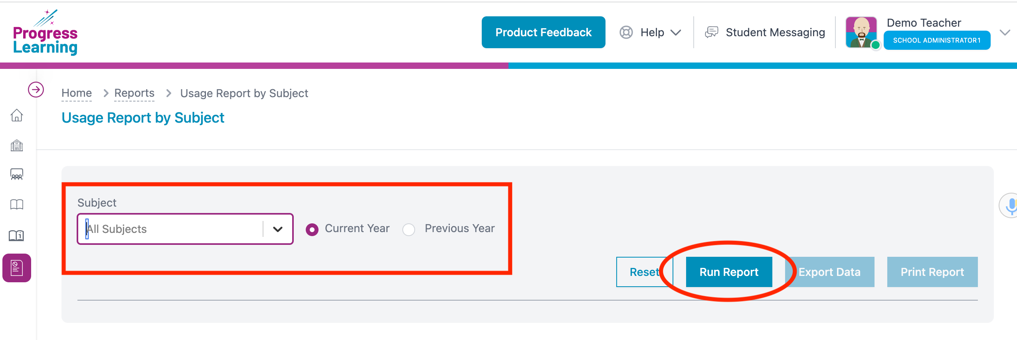Go to Reports breadcrumb link

[134, 93]
